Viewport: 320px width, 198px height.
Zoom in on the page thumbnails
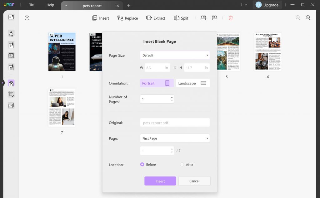[308, 18]
